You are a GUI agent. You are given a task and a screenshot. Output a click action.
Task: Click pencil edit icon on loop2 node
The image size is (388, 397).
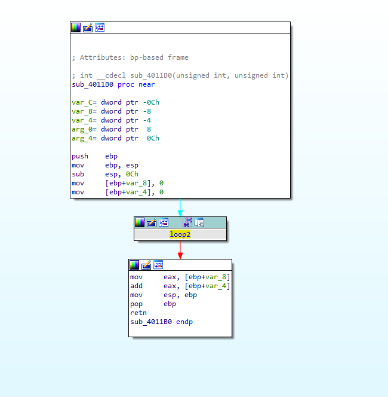(x=152, y=222)
